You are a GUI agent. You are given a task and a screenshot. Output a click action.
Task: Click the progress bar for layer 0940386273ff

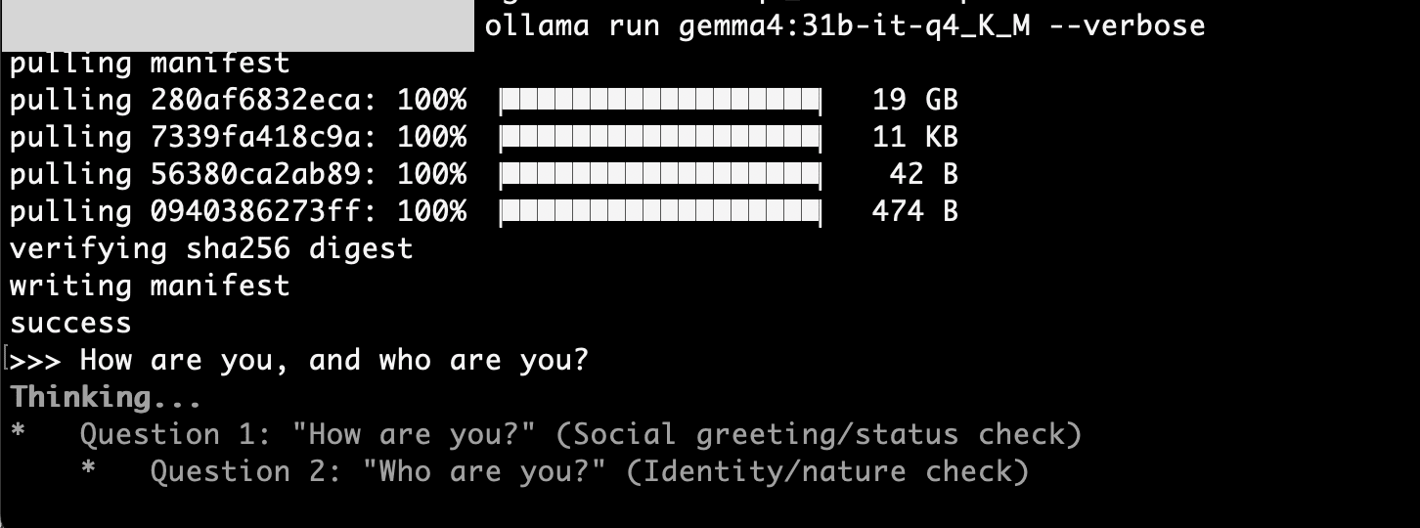pos(661,212)
